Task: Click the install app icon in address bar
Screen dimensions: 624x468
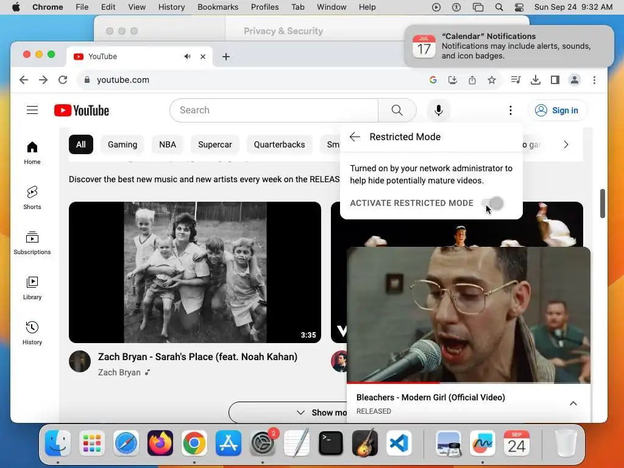Action: 453,80
